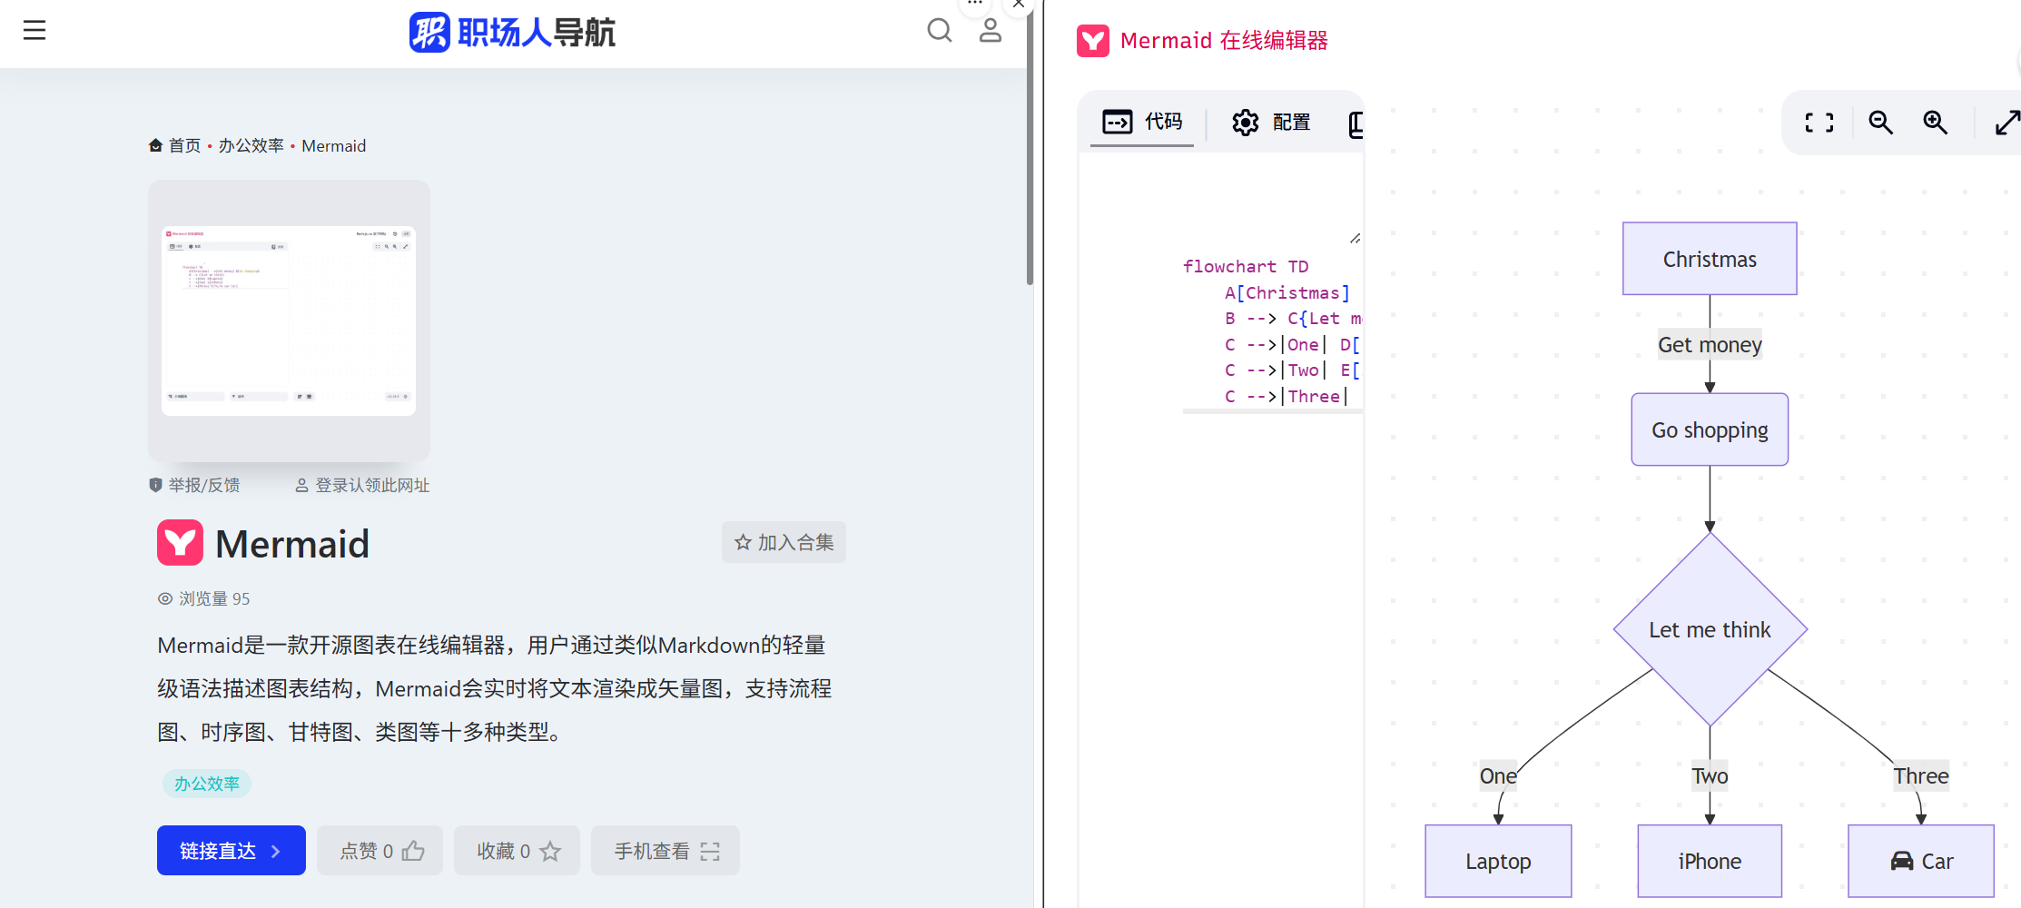The width and height of the screenshot is (2021, 908).
Task: Click the expand arrows icon in diagram toolbar
Action: (2006, 123)
